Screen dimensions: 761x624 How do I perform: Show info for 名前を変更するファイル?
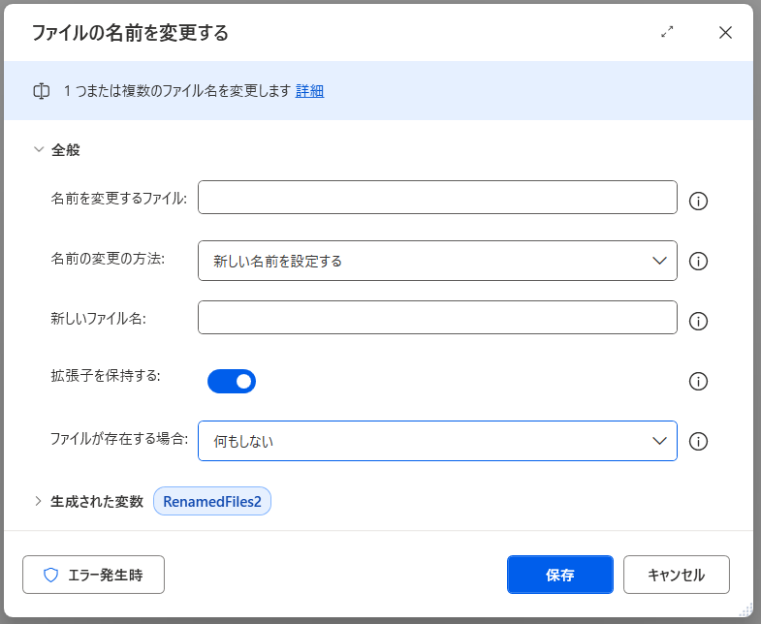[x=698, y=202]
